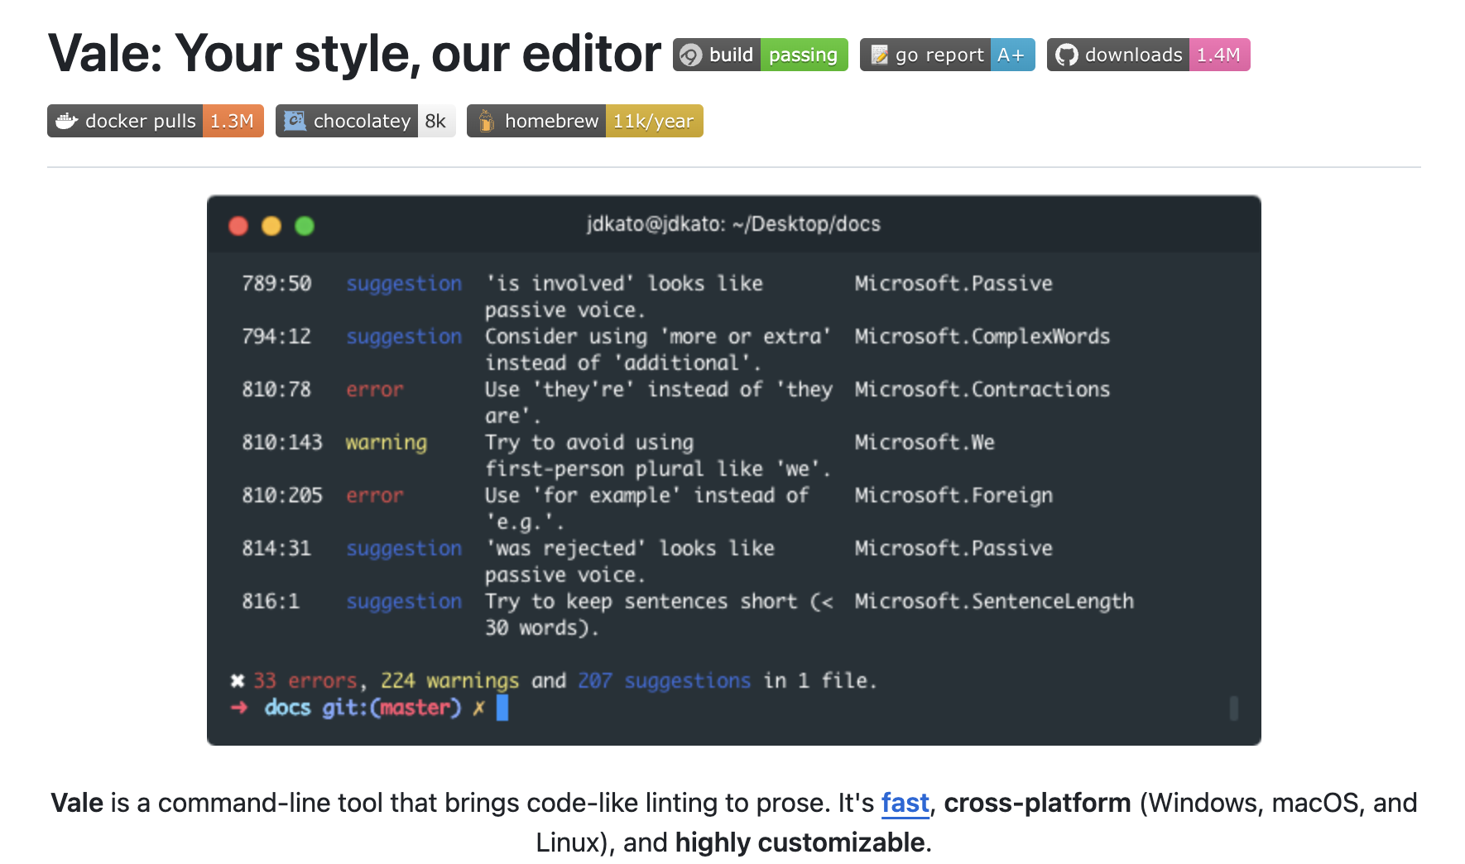Open the "fast" hyperlink
Viewport: 1465px width, 864px height.
click(x=905, y=803)
